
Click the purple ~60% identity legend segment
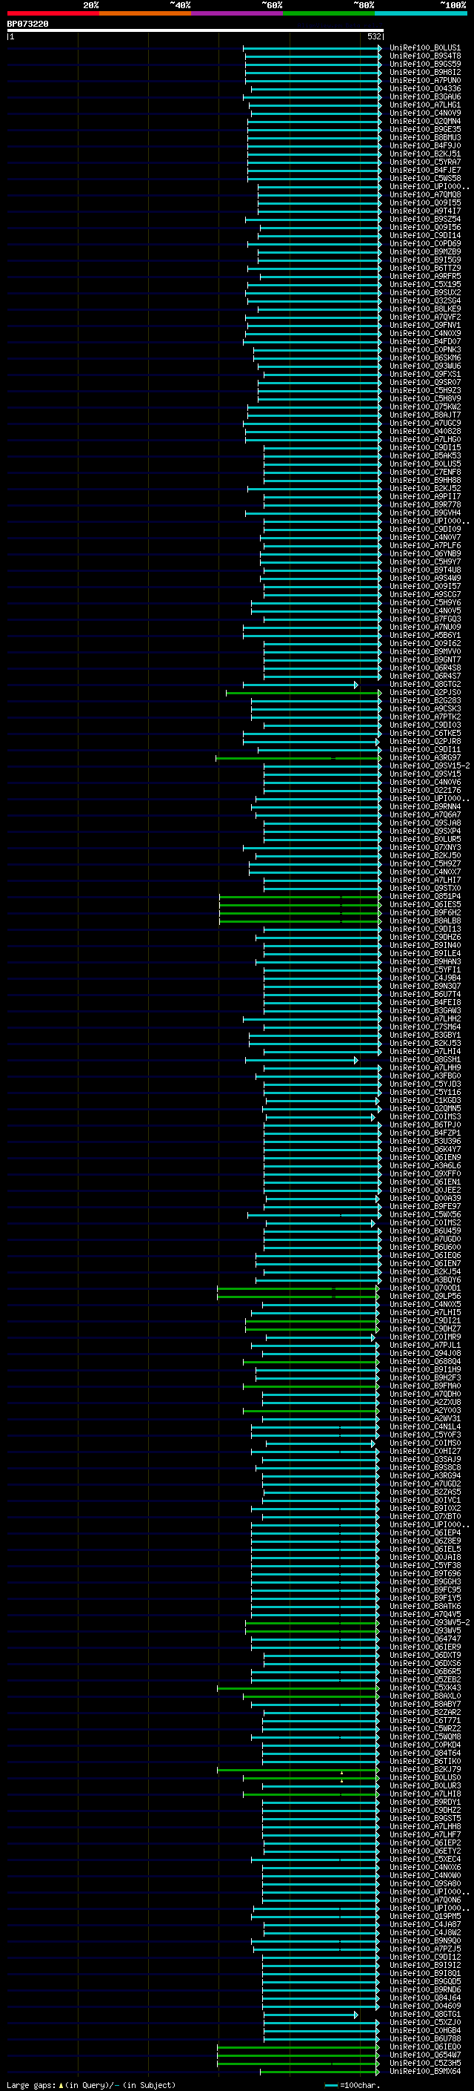pyautogui.click(x=236, y=13)
